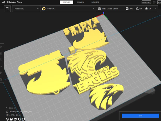
Task: Open the Prusa i3 Mk2 printer dropdown
Action: click(26, 9)
